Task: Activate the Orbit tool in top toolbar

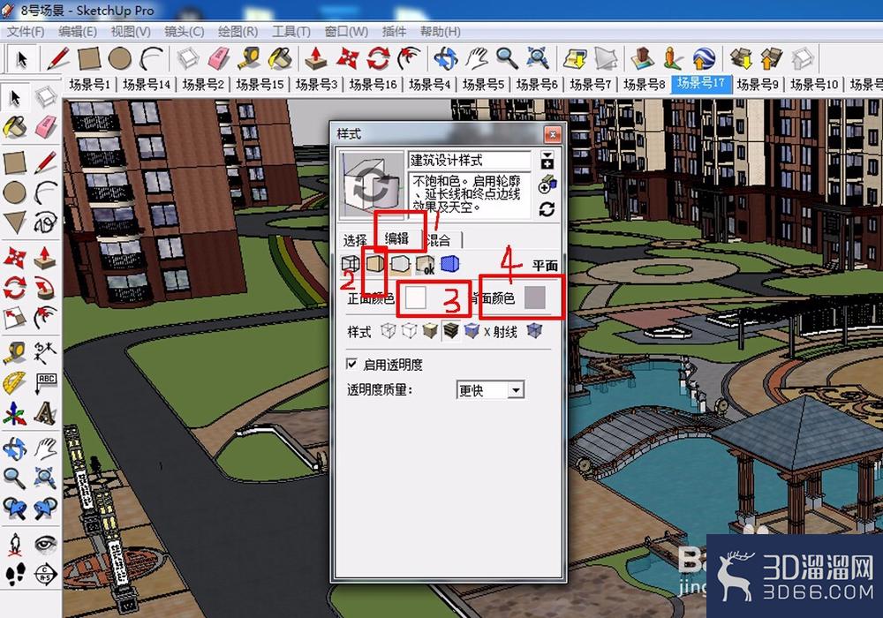Action: [446, 58]
